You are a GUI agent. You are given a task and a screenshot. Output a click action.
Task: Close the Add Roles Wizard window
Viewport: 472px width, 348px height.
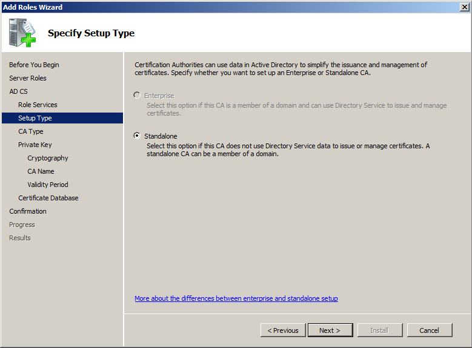coord(464,7)
